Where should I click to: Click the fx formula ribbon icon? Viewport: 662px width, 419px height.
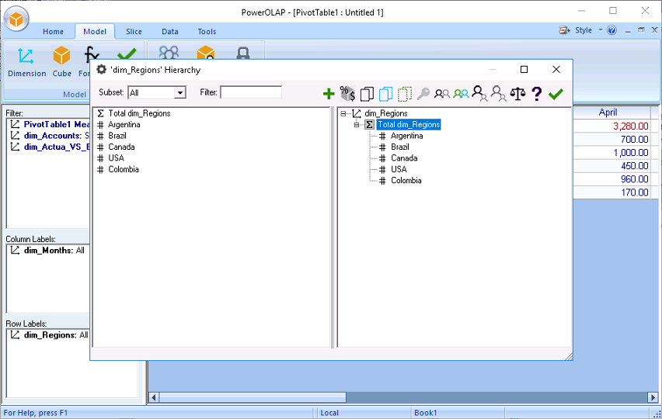click(92, 54)
